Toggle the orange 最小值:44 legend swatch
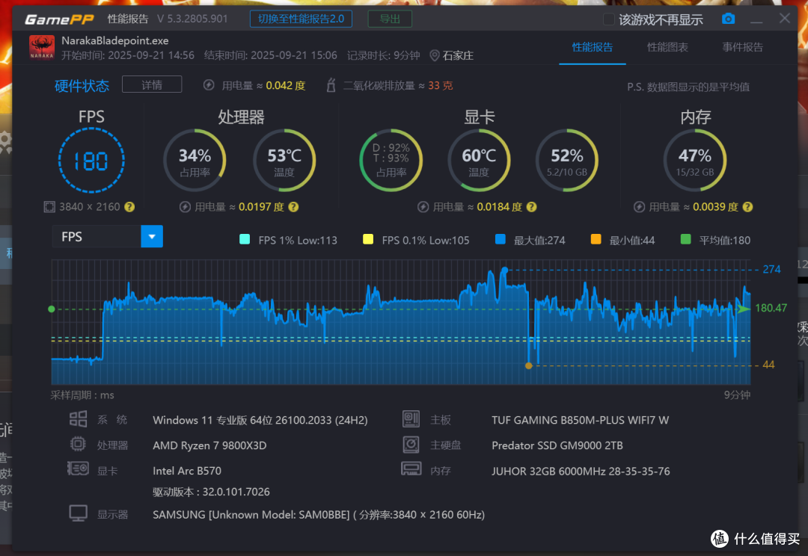 click(x=596, y=239)
